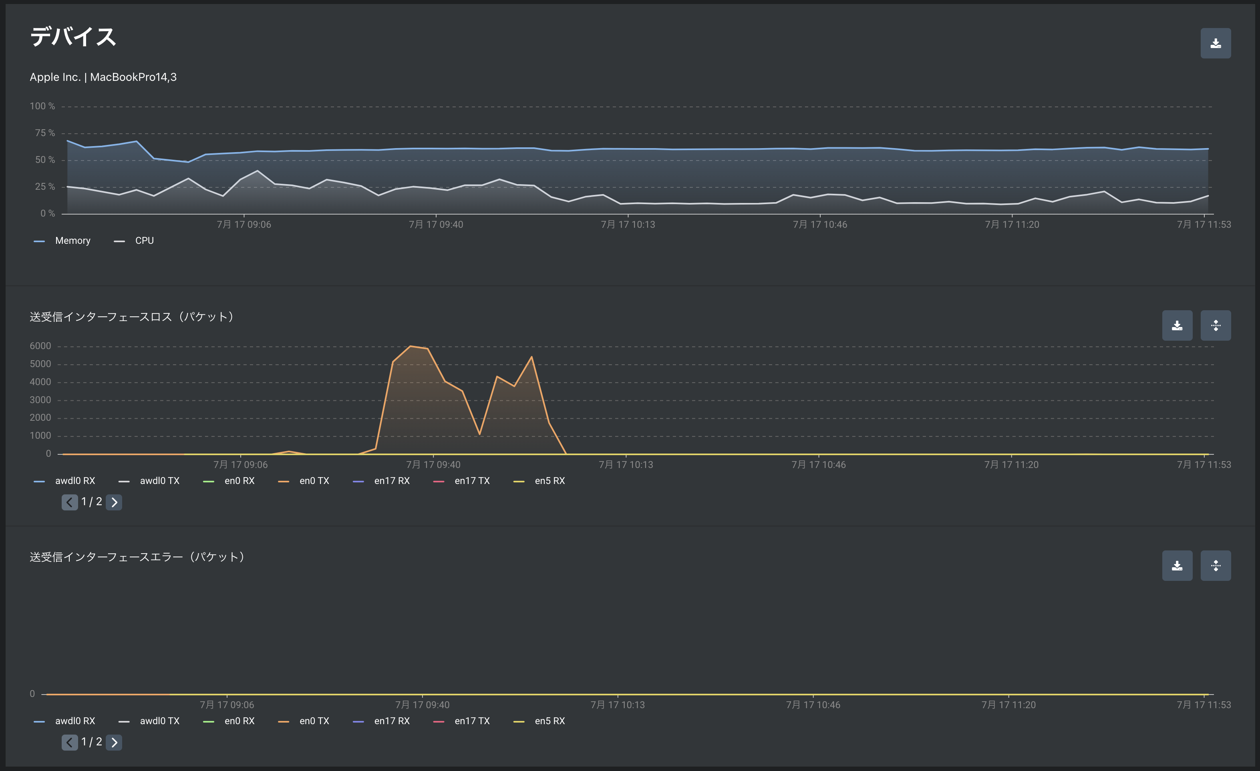Click '7月 17 10:13' label on loss chart
The height and width of the screenshot is (771, 1260).
626,465
